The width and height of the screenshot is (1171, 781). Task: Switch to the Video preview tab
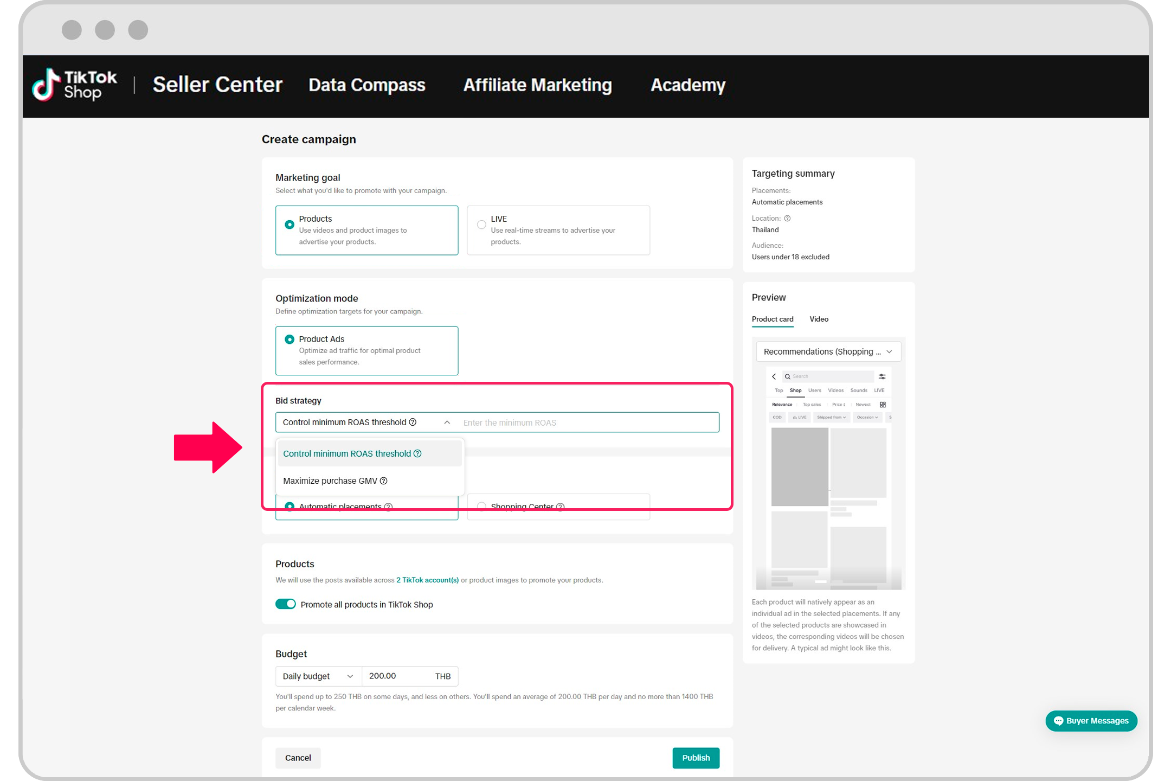(x=819, y=319)
